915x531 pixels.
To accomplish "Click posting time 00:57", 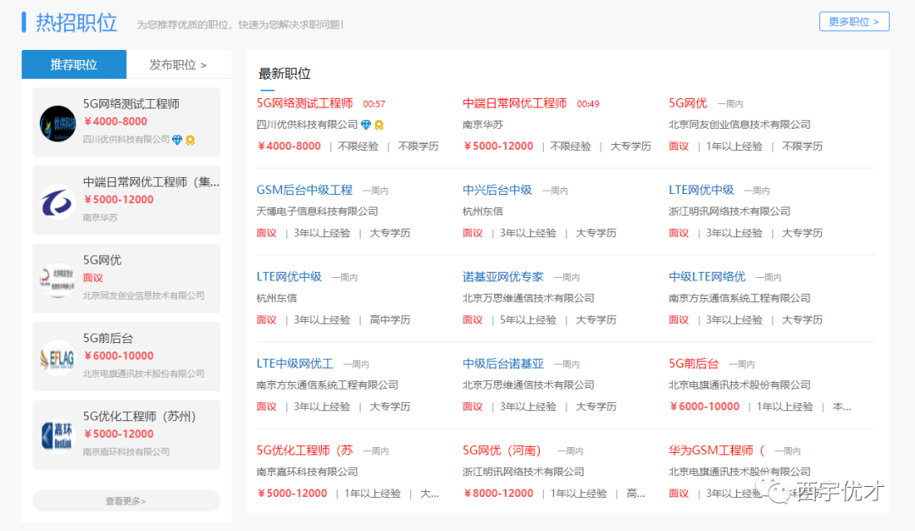I will [374, 104].
